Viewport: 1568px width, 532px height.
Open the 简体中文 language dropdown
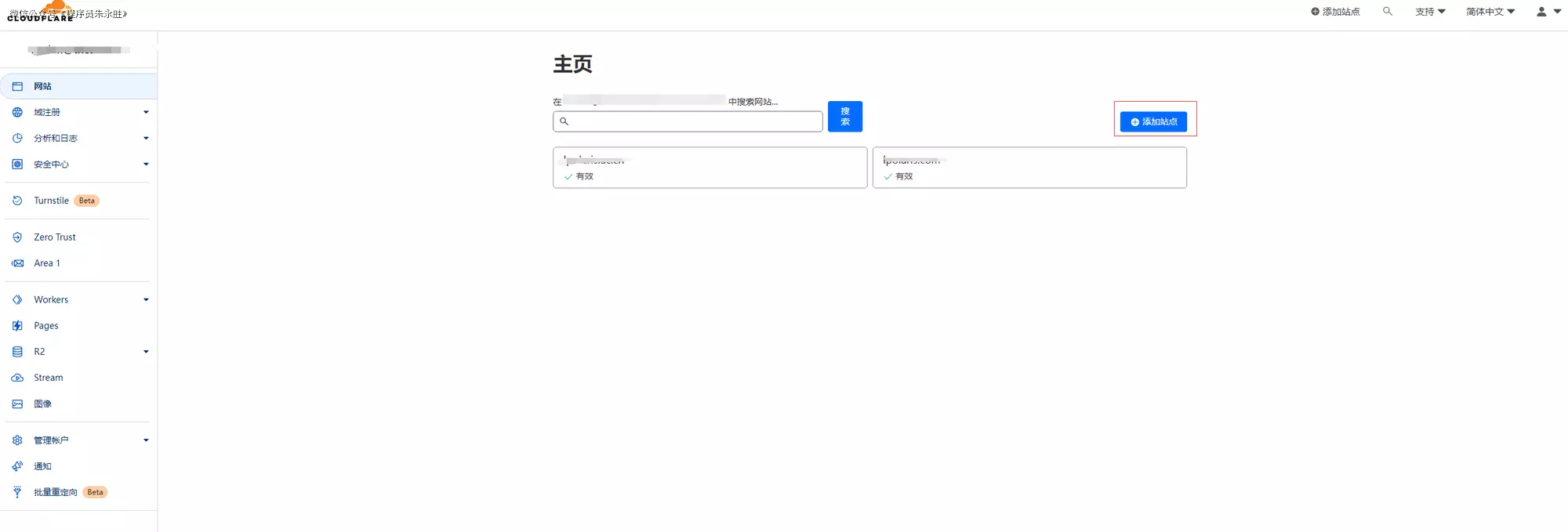coord(1490,12)
